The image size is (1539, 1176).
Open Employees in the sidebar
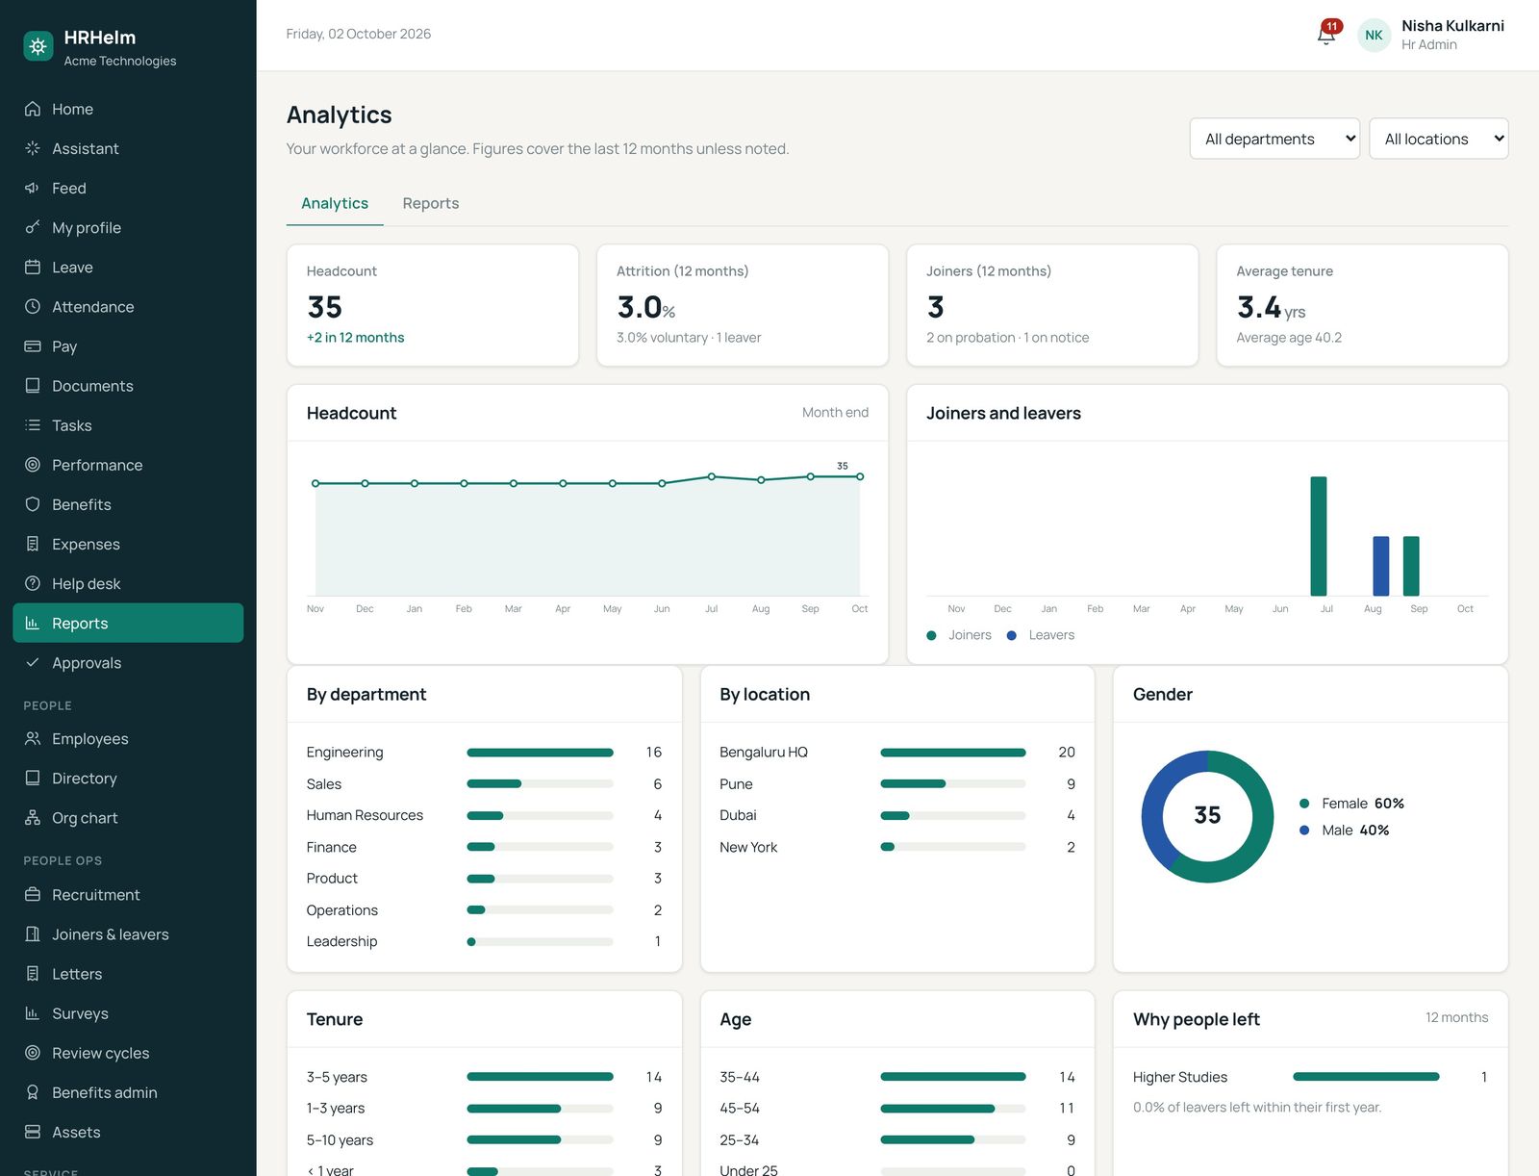pyautogui.click(x=128, y=738)
